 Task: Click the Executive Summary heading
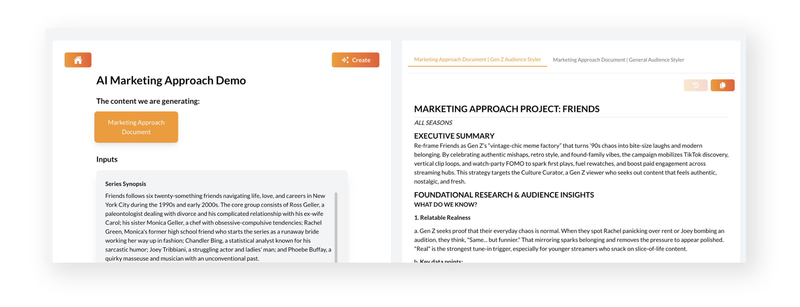click(x=454, y=136)
